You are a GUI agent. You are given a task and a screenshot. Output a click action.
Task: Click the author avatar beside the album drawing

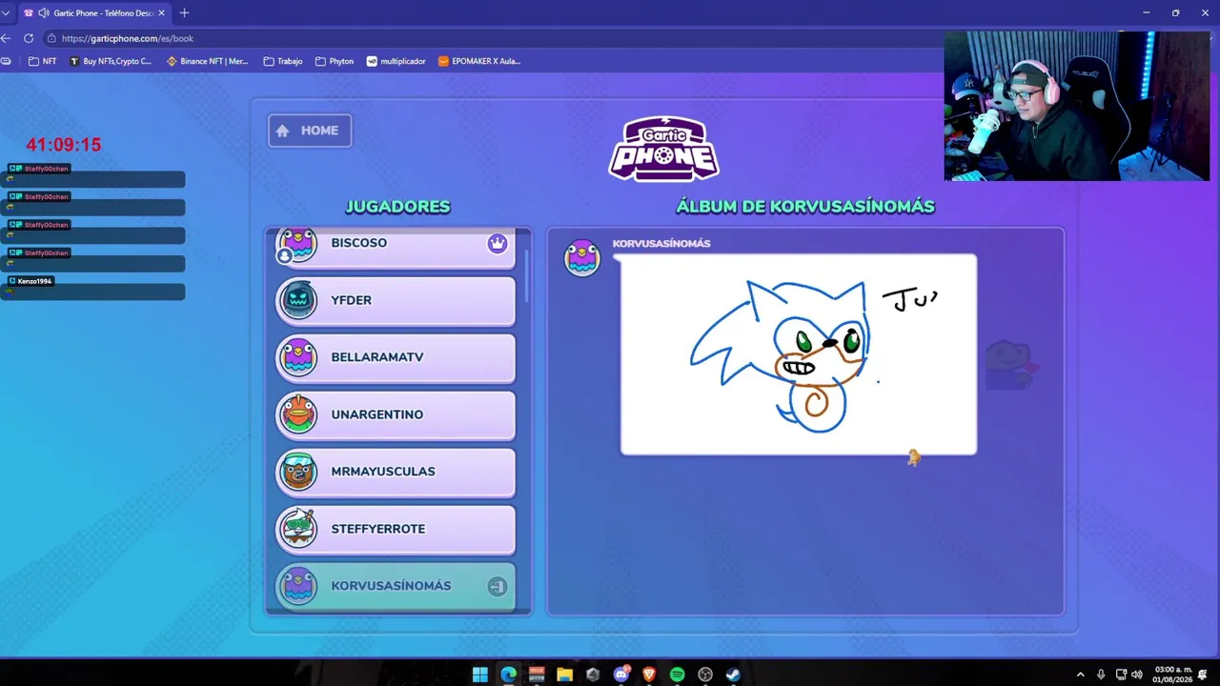tap(582, 258)
